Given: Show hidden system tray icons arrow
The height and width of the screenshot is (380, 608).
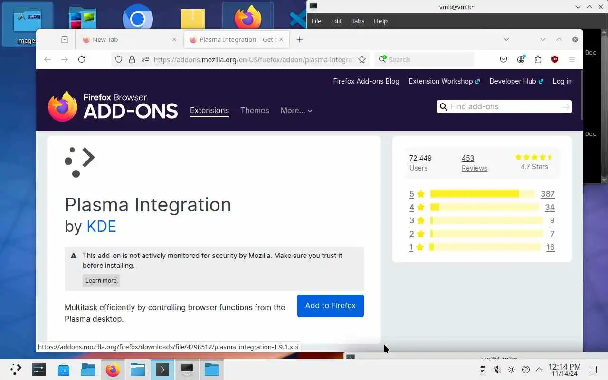Looking at the screenshot, I should (x=539, y=370).
